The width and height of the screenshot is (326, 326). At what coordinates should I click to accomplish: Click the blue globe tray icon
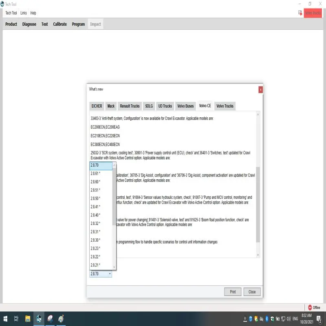click(x=251, y=319)
